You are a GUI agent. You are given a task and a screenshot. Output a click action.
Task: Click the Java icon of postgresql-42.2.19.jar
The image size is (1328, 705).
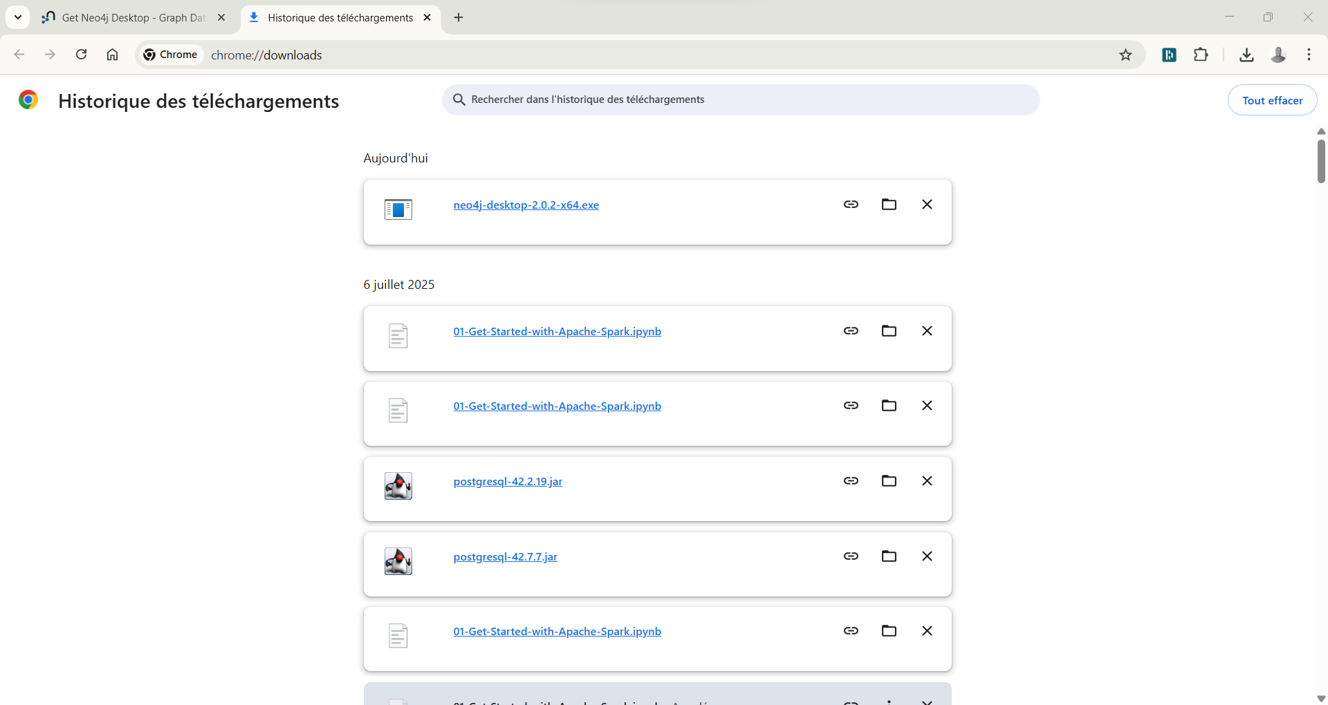[x=398, y=486]
